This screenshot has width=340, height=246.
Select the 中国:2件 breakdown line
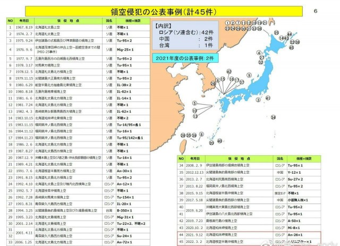click(186, 39)
